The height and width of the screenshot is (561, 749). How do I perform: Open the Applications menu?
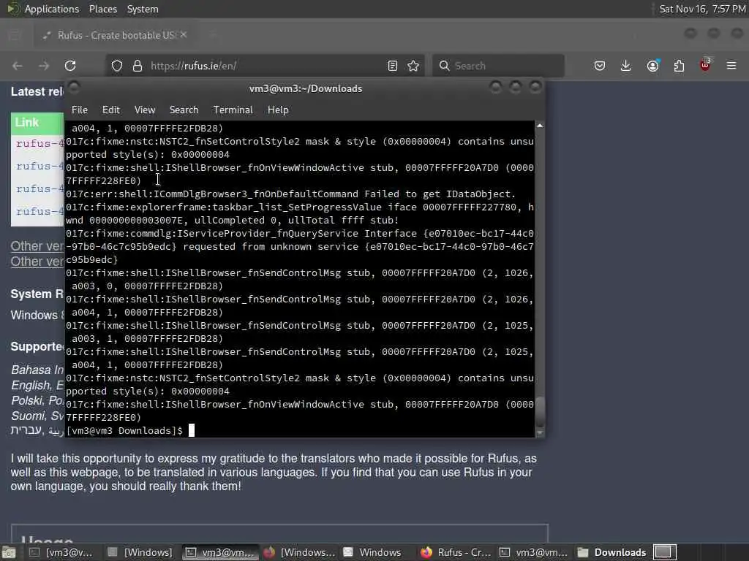(52, 9)
